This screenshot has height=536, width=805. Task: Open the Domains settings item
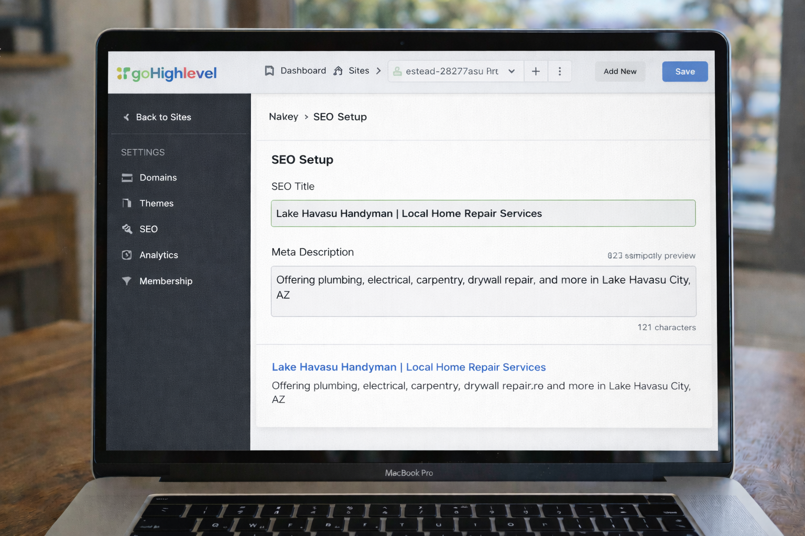(158, 177)
